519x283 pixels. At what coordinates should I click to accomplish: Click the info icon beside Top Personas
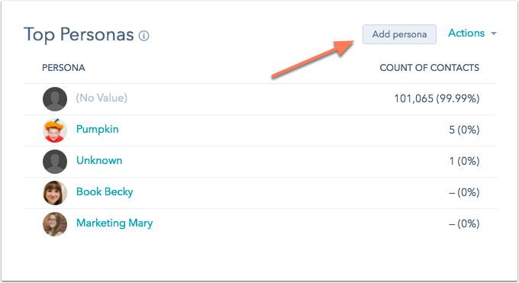(x=143, y=35)
